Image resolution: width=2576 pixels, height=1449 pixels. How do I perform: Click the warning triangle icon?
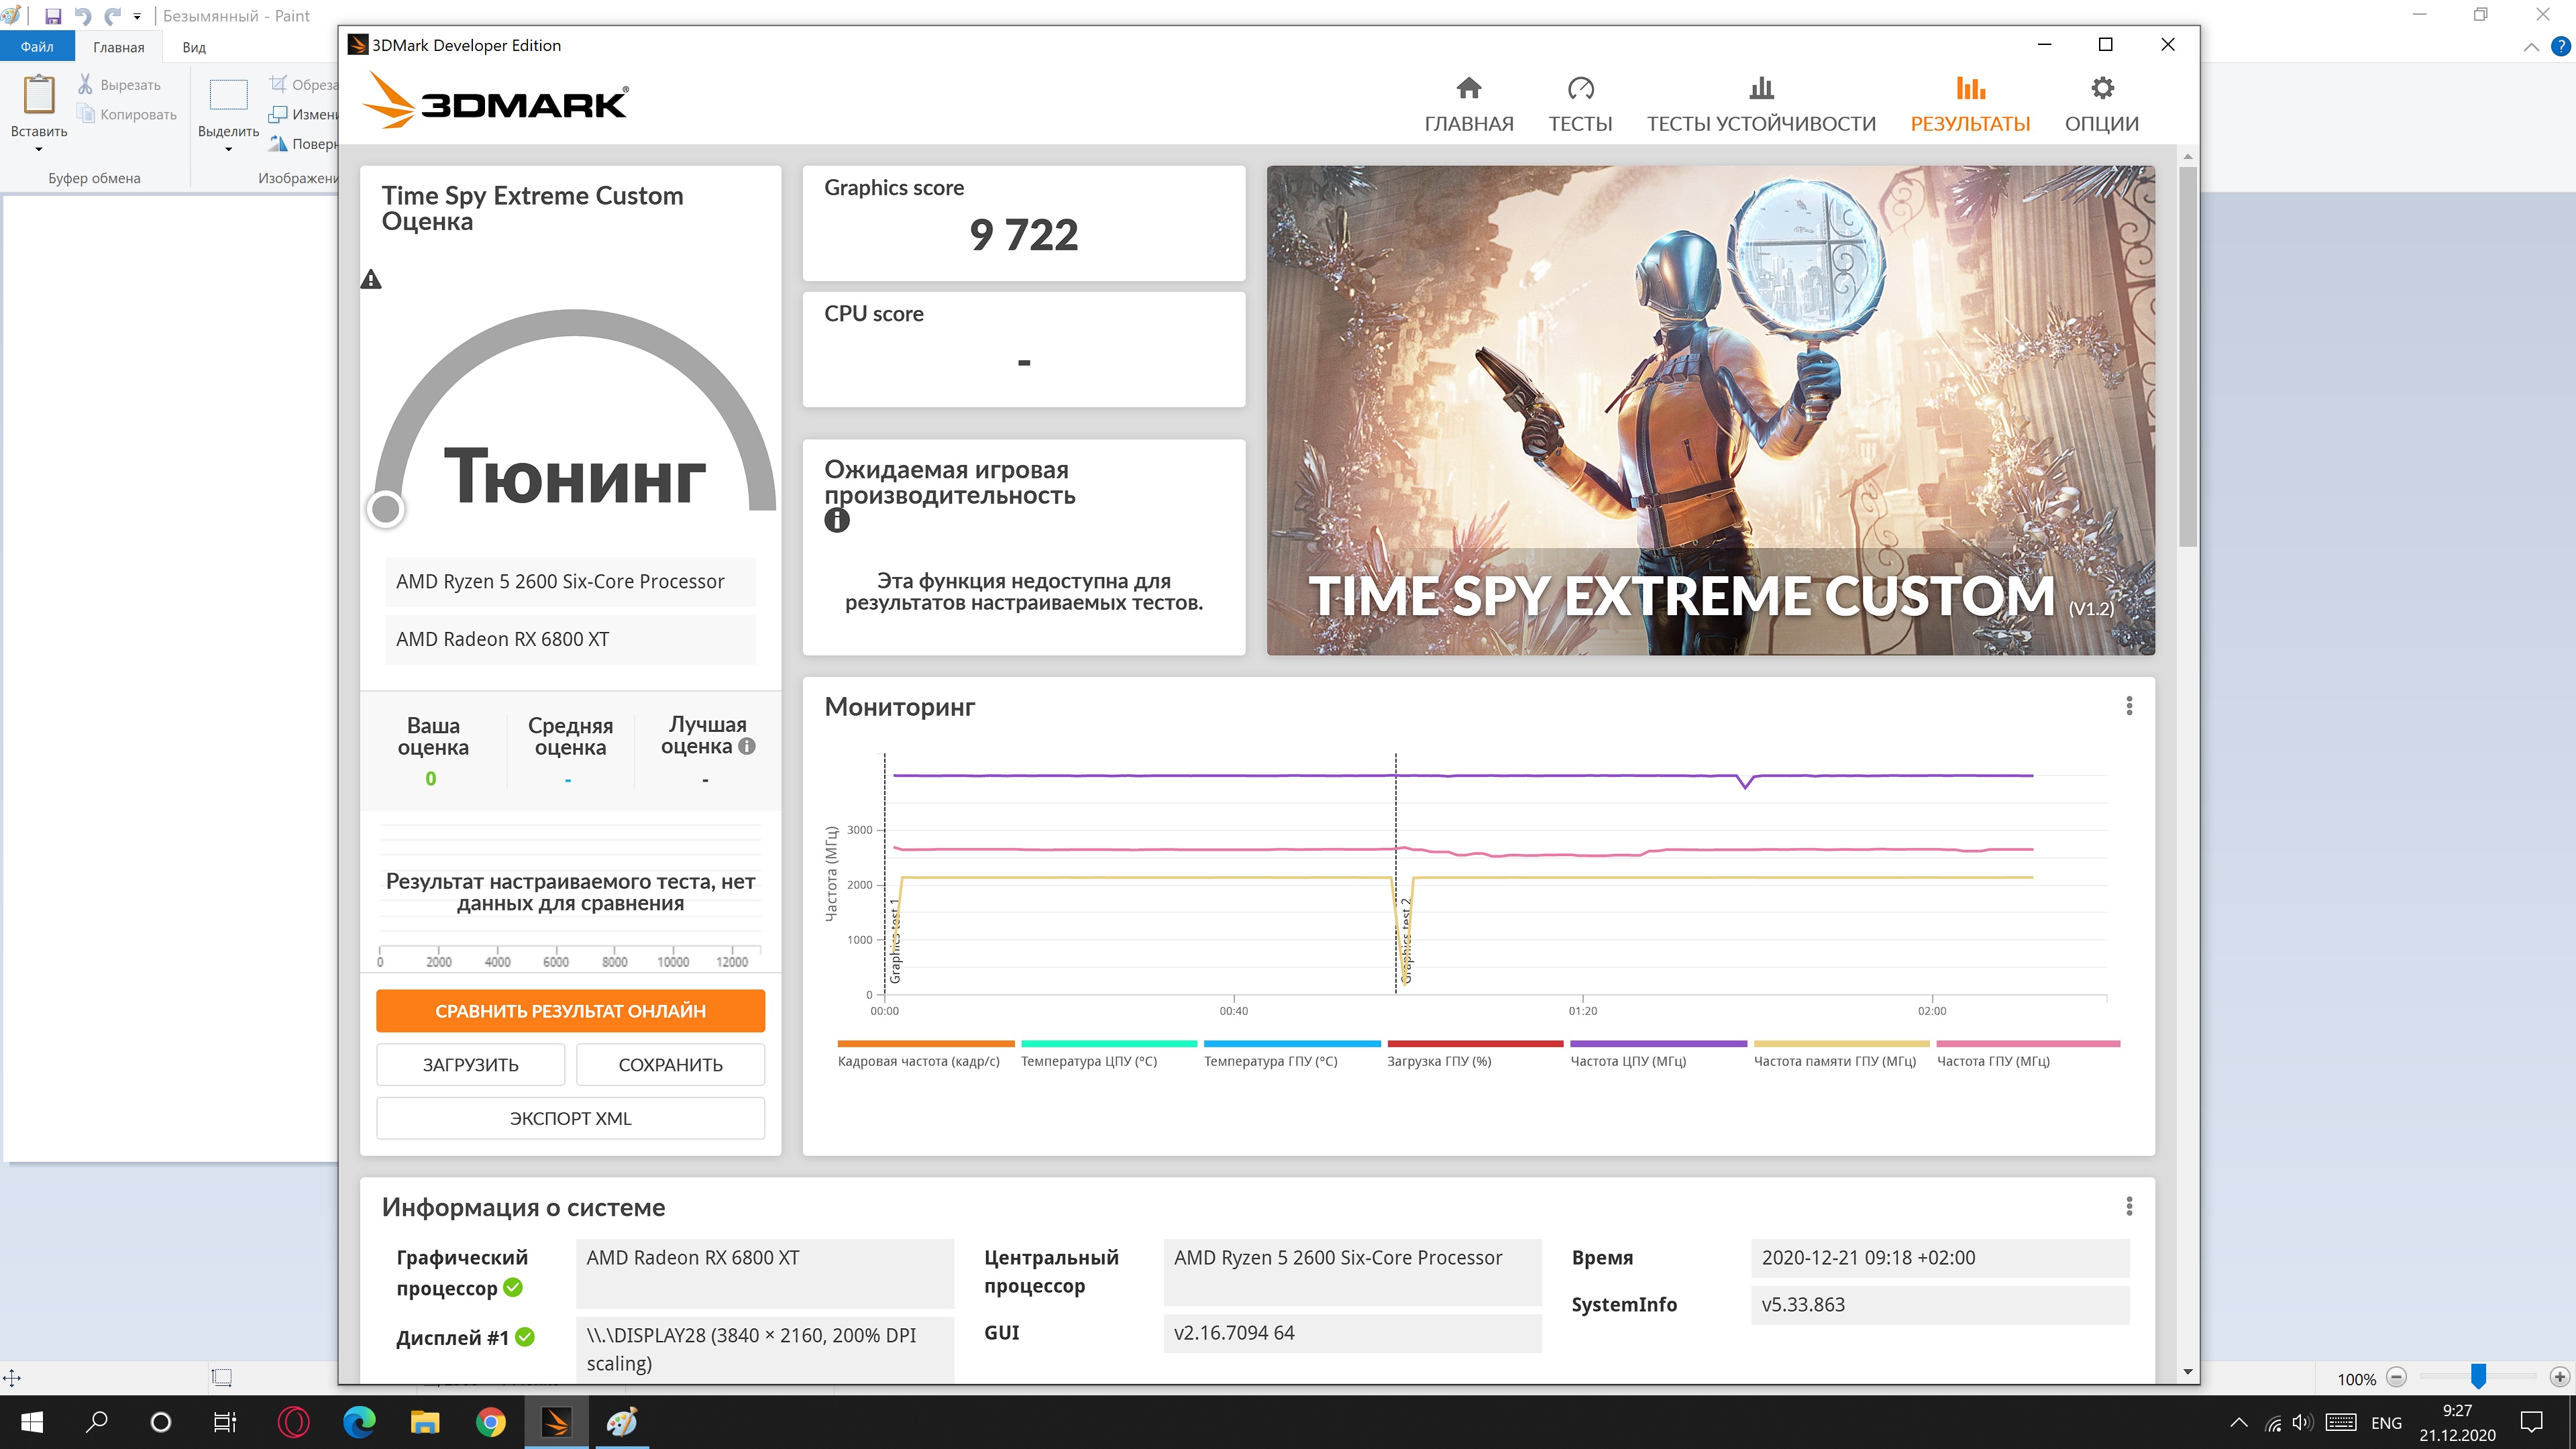pyautogui.click(x=371, y=280)
